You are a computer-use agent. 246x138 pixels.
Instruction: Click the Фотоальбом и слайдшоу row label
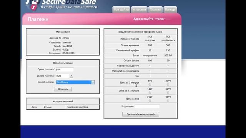126,71
